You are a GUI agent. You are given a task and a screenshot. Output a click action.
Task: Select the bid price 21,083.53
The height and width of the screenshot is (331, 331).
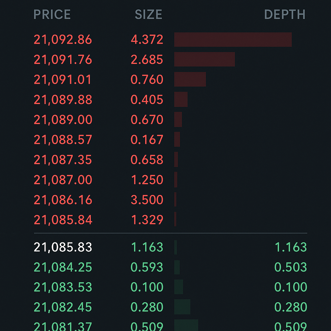coord(62,287)
